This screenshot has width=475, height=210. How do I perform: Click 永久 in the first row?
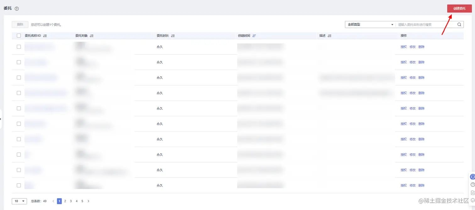160,47
